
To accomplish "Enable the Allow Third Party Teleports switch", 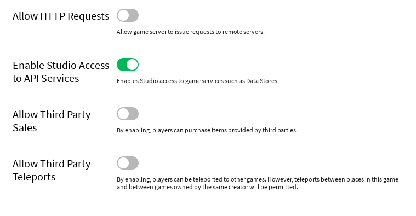I will [128, 163].
